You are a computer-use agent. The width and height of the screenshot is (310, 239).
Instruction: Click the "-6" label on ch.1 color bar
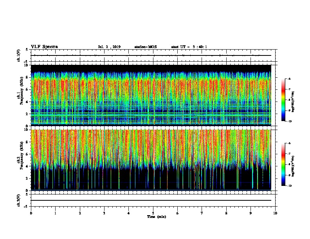[x=289, y=79]
